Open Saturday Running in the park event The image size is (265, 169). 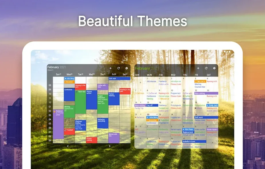(125, 91)
